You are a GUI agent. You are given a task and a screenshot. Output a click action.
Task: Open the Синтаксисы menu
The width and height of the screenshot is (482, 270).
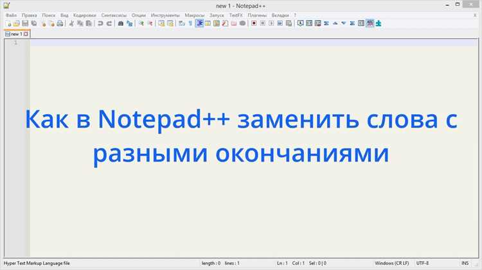[114, 15]
